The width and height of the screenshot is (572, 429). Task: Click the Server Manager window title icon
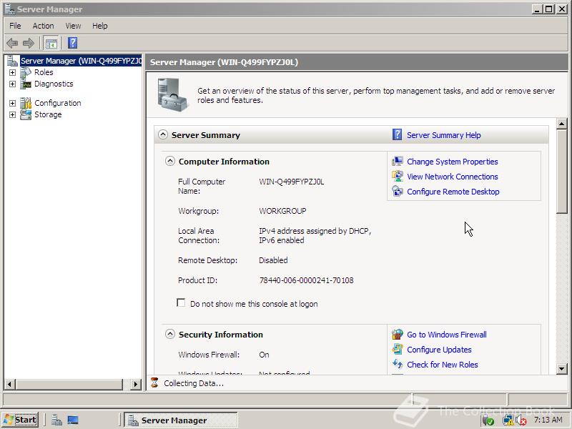click(9, 9)
